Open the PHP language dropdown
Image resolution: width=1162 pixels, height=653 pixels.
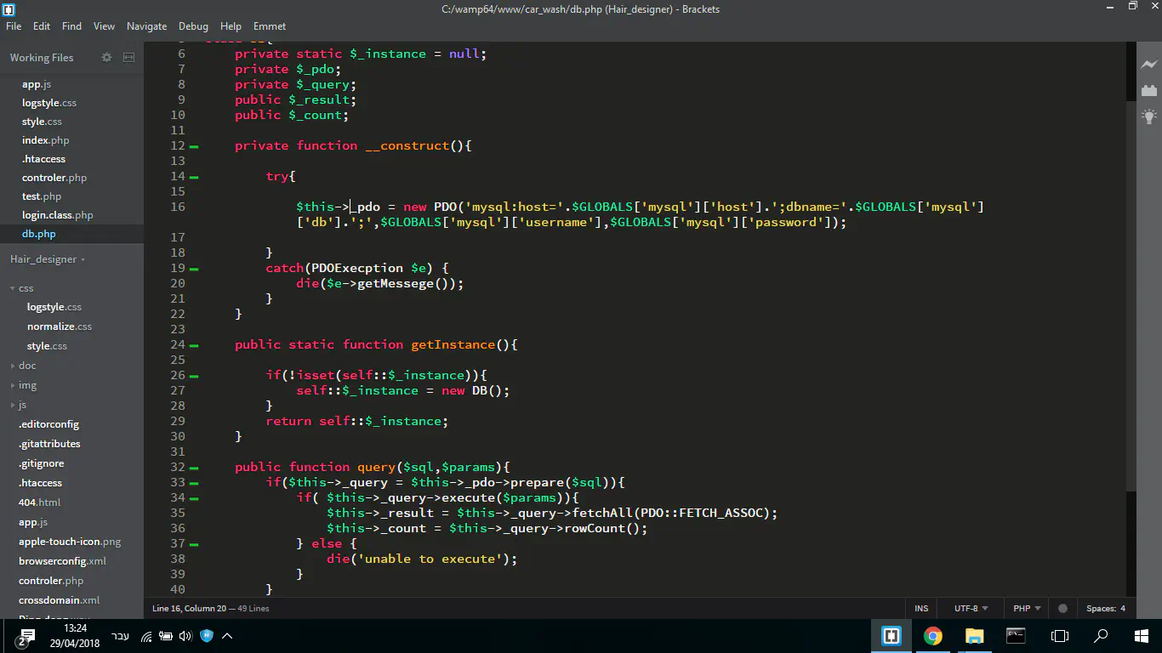coord(1027,609)
